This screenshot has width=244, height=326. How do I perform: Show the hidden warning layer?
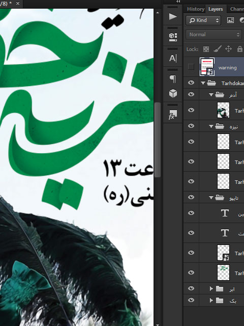(x=191, y=67)
